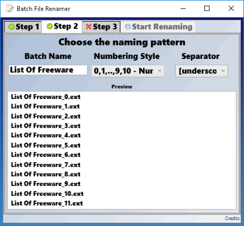Select preview row List Of Freeware_5.ext
The width and height of the screenshot is (244, 226).
(46, 145)
